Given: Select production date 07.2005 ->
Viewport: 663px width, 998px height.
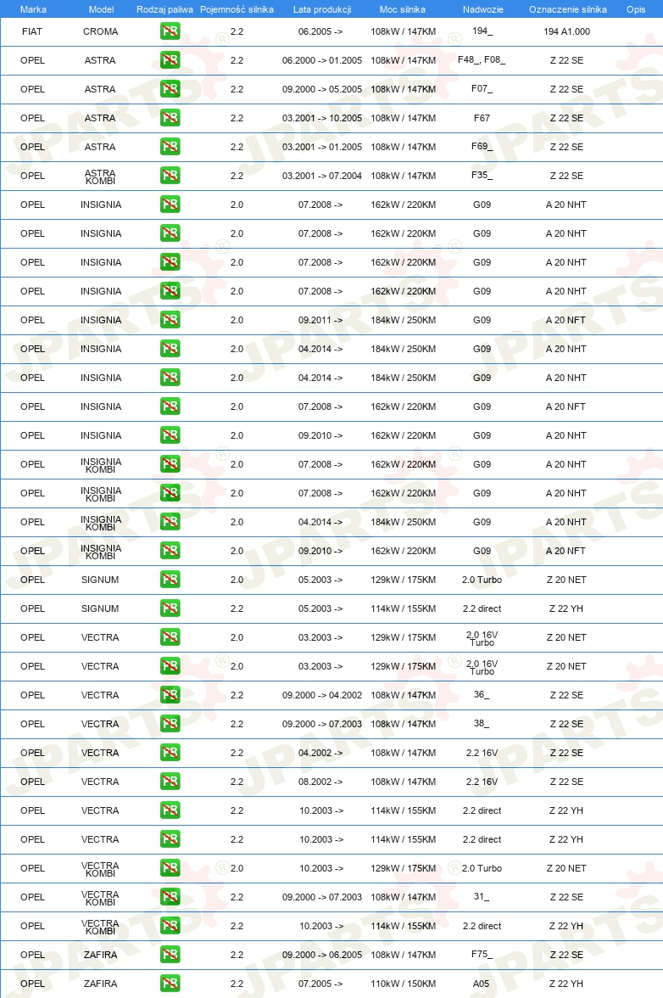Looking at the screenshot, I should click(x=320, y=984).
